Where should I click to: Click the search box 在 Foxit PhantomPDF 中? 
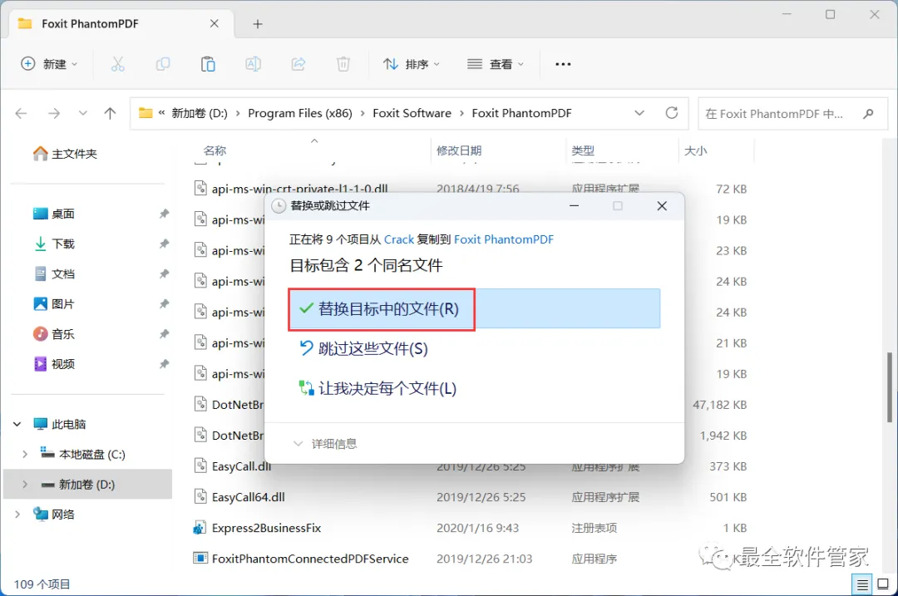pyautogui.click(x=792, y=113)
